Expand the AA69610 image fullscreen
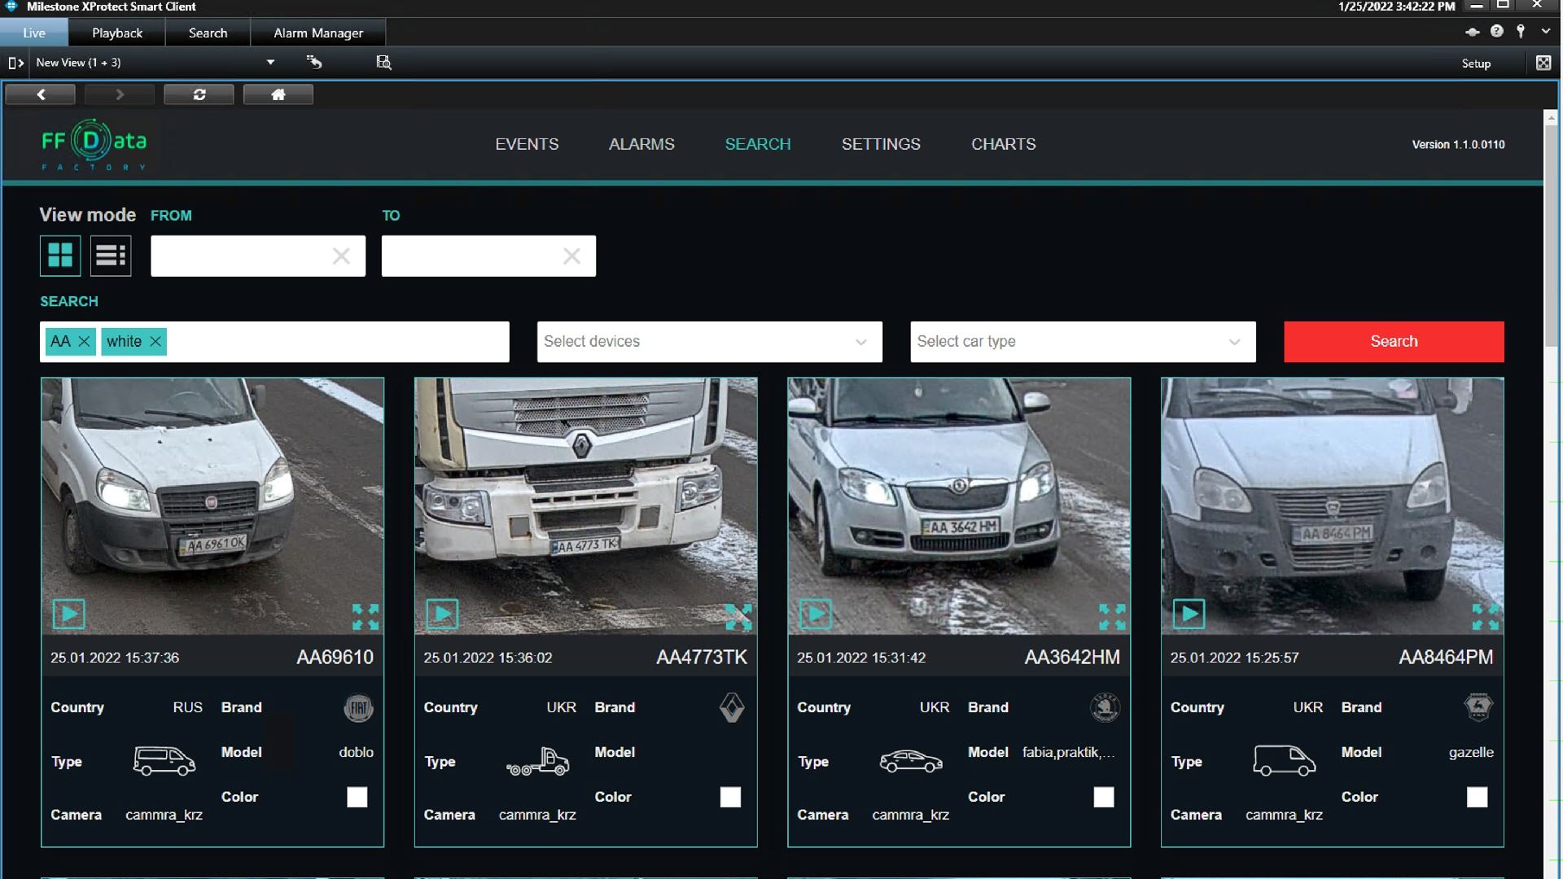 [x=366, y=617]
